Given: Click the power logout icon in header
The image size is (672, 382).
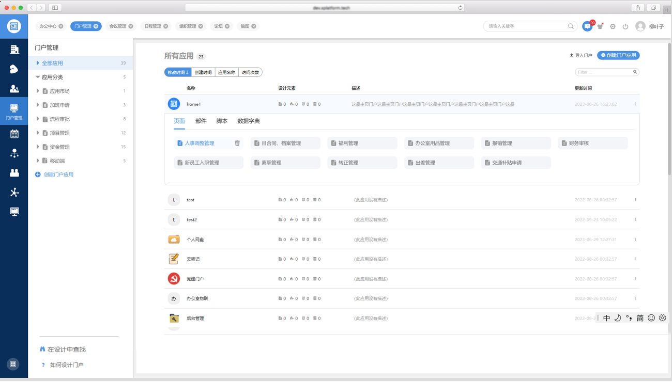Looking at the screenshot, I should click(625, 26).
